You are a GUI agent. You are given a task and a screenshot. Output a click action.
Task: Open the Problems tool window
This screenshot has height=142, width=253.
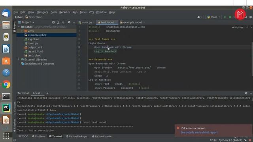click(39, 136)
